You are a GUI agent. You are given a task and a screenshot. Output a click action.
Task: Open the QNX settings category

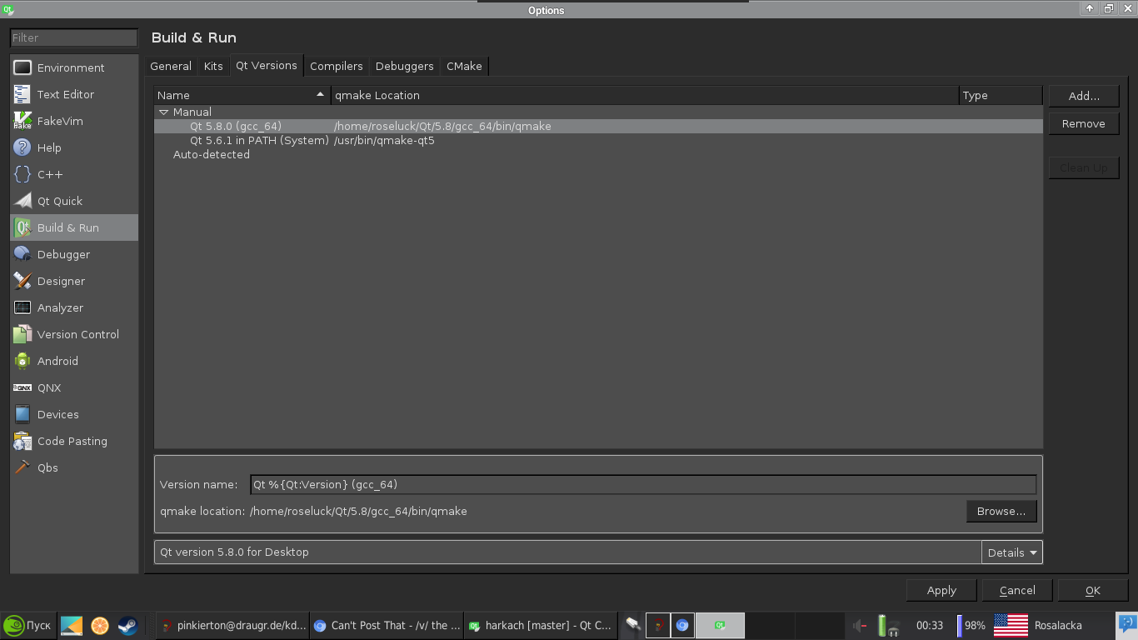[74, 387]
